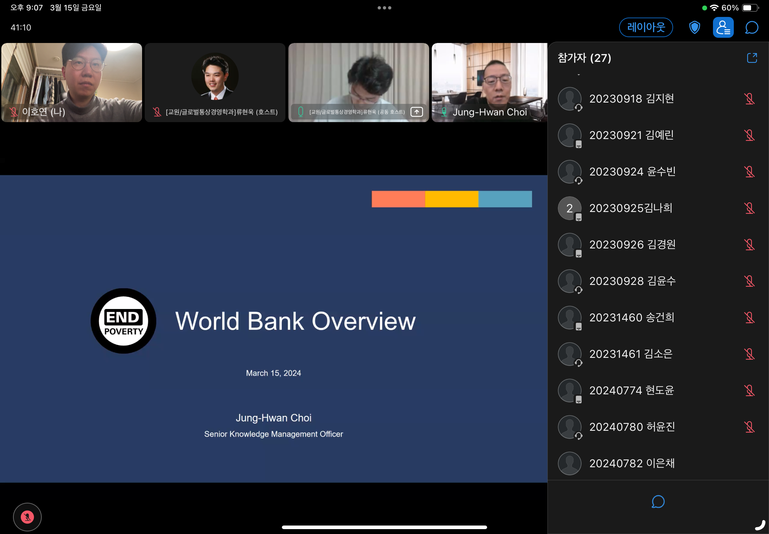Click the Wi-Fi status icon
This screenshot has height=534, width=769.
[x=714, y=8]
